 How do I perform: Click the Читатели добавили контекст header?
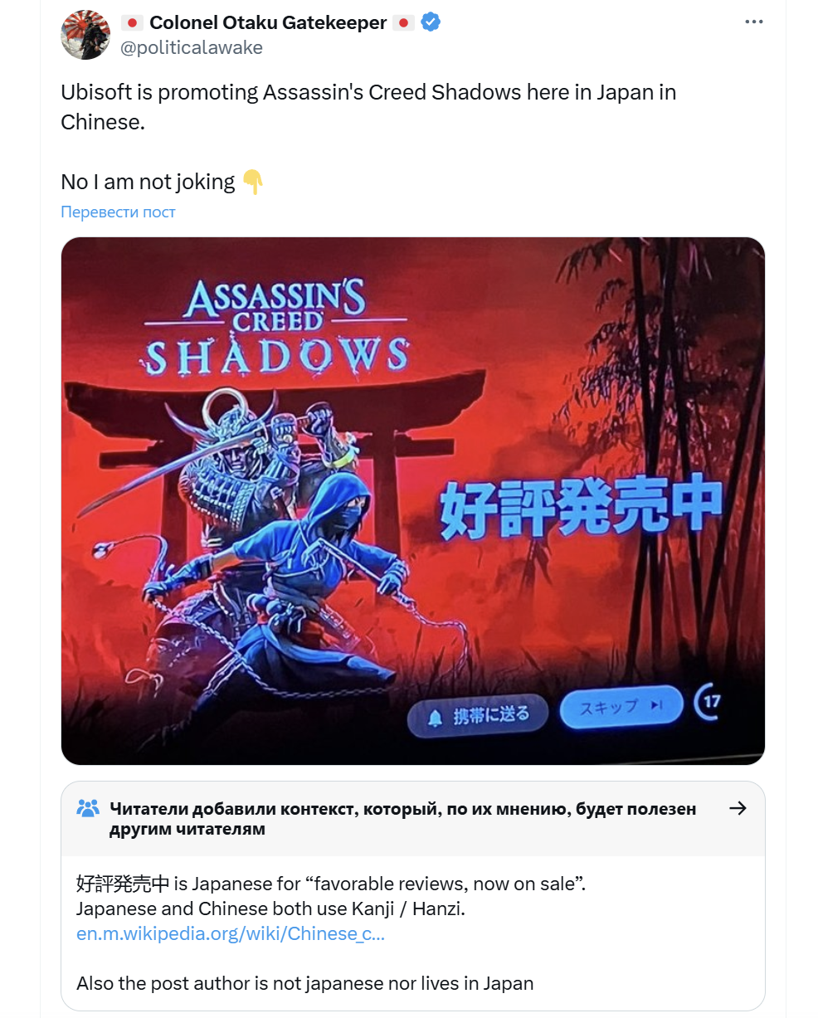(x=402, y=819)
